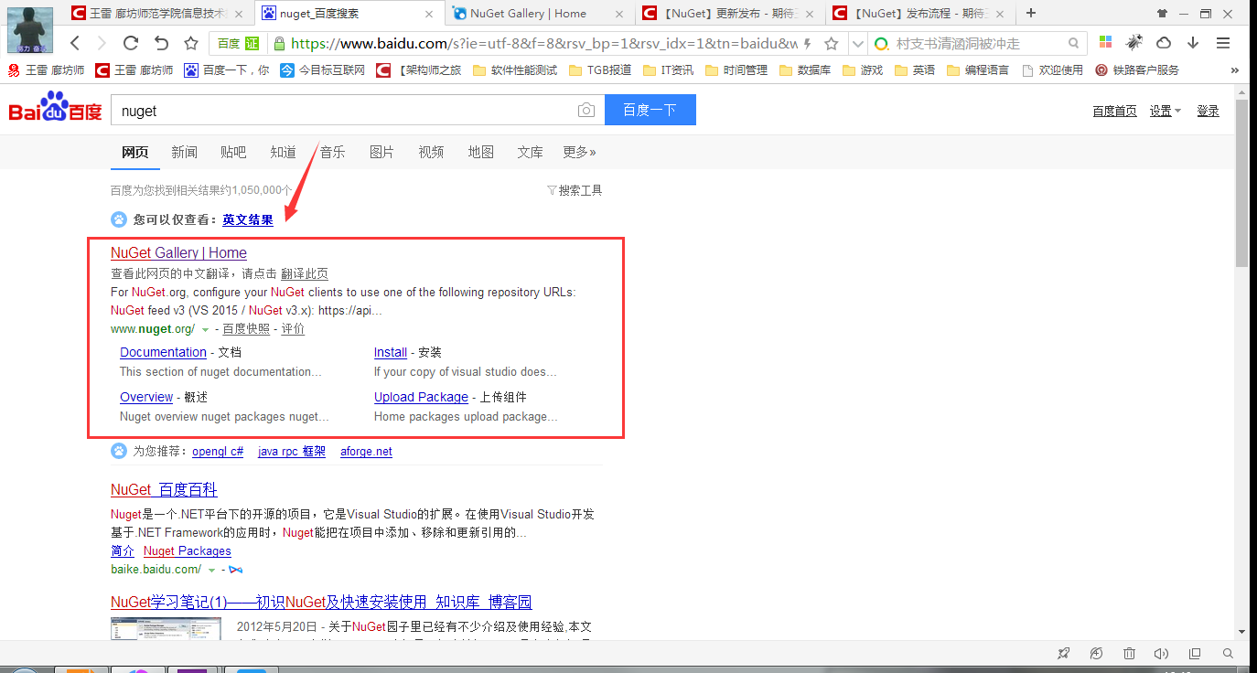Open 搜索工具 filter options

(575, 190)
